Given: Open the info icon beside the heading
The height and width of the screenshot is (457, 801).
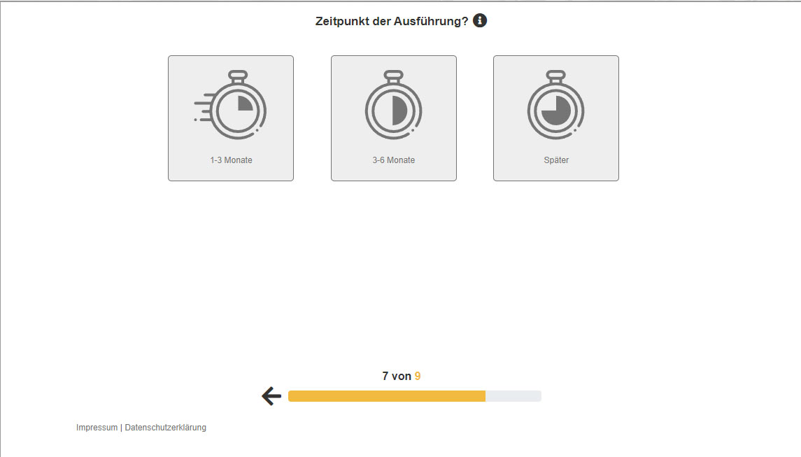Looking at the screenshot, I should coord(480,20).
